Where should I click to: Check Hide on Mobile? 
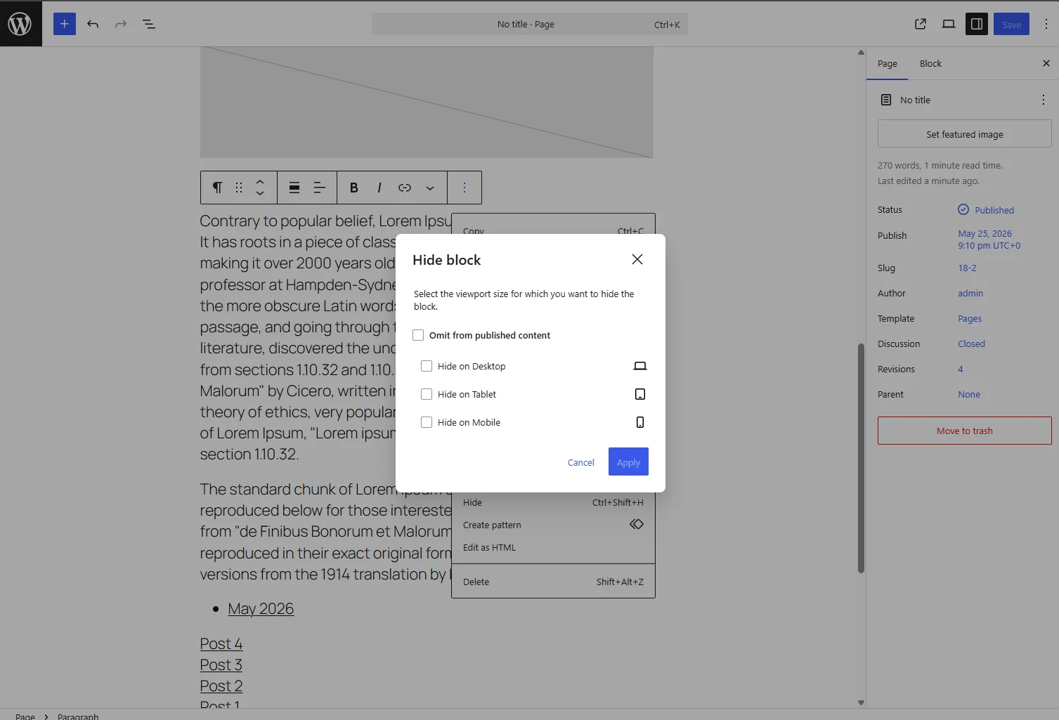coord(427,422)
